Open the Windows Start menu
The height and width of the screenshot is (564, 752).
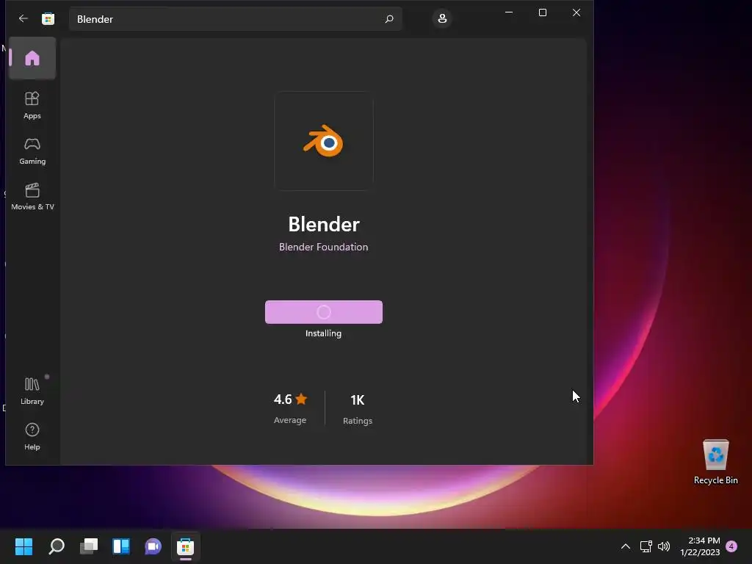(x=23, y=546)
